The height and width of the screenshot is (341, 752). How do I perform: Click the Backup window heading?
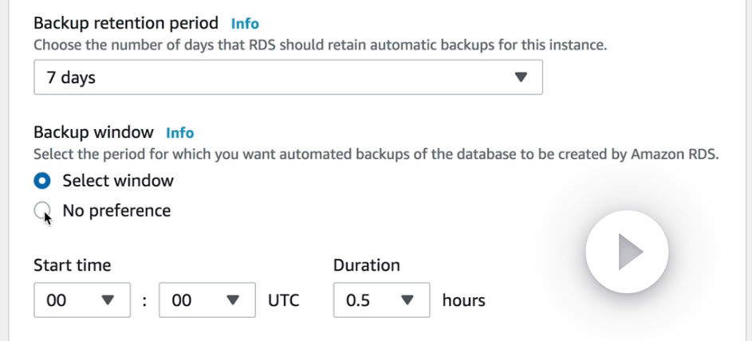tap(93, 133)
